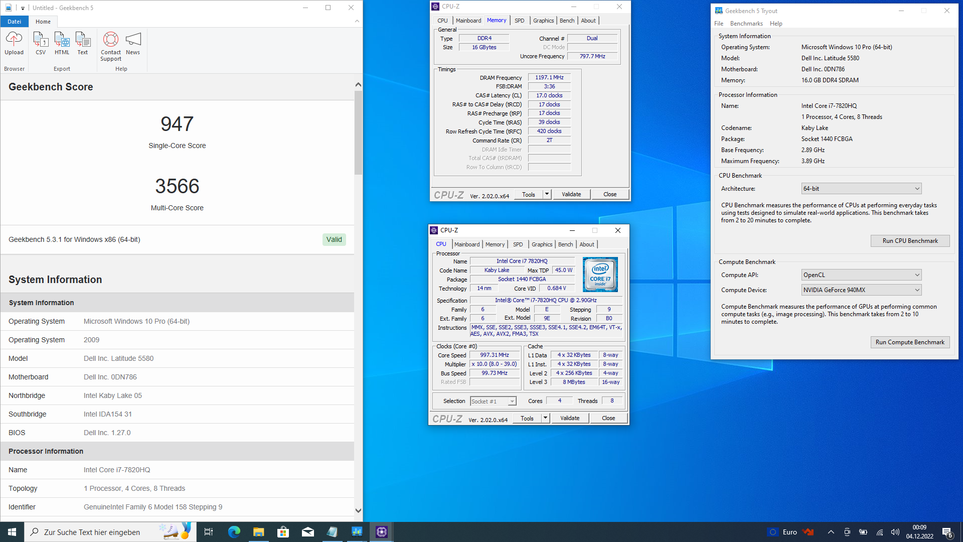The width and height of the screenshot is (963, 542).
Task: Open About tab in lower CPU-Z window
Action: coord(587,244)
